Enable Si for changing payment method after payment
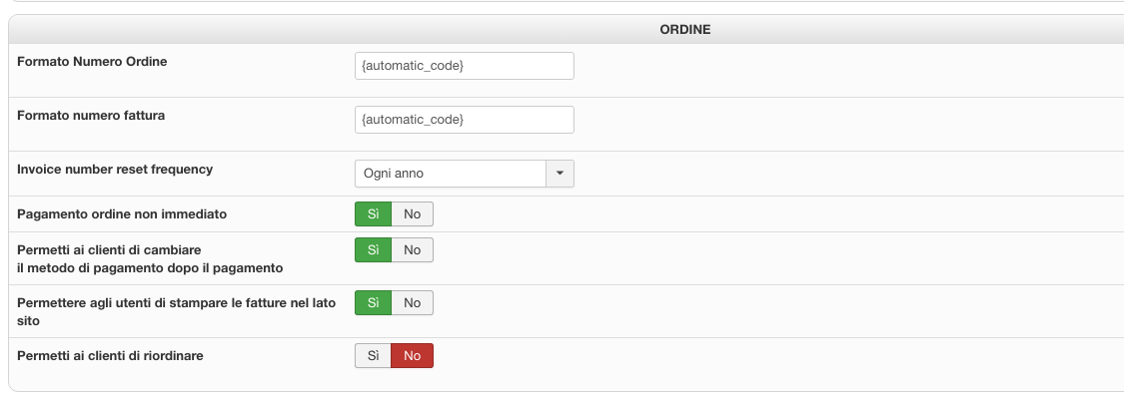The height and width of the screenshot is (403, 1124). point(373,249)
